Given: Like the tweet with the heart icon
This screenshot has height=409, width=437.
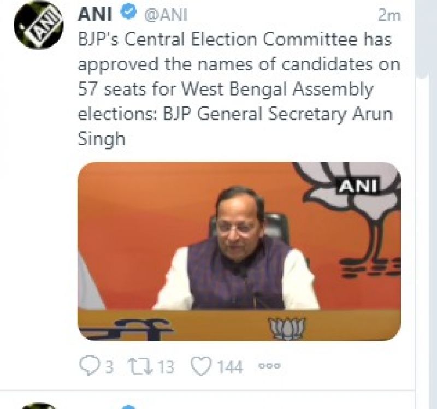Looking at the screenshot, I should pos(202,366).
